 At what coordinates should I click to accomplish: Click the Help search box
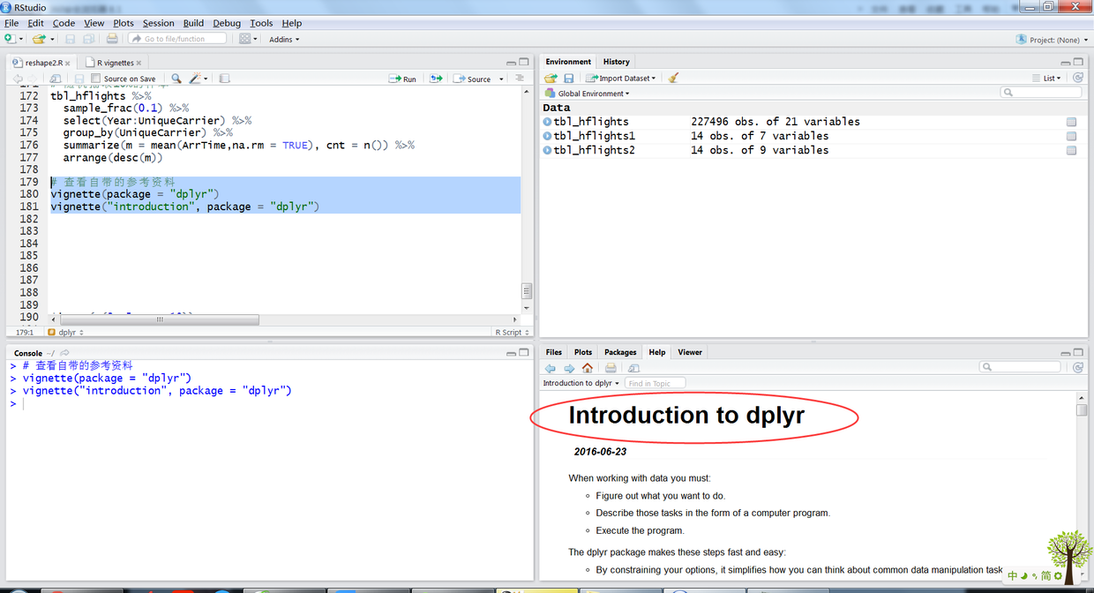pyautogui.click(x=1020, y=367)
